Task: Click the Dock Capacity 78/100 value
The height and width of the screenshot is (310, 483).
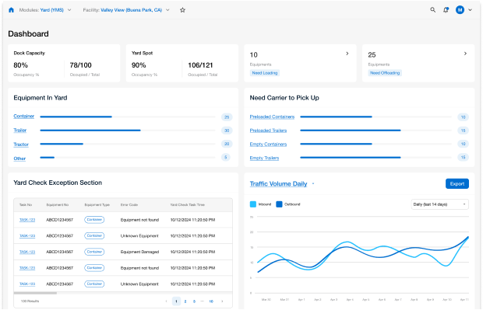Action: pos(81,65)
